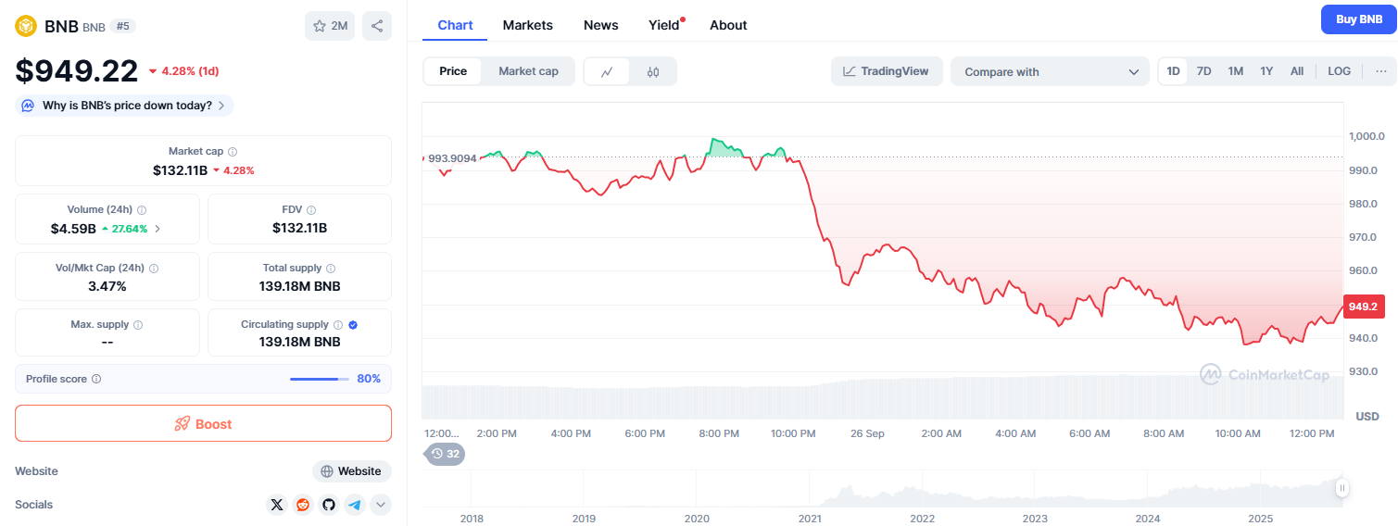This screenshot has height=526, width=1398.
Task: Expand Volume (24h) details arrow
Action: coord(157,229)
